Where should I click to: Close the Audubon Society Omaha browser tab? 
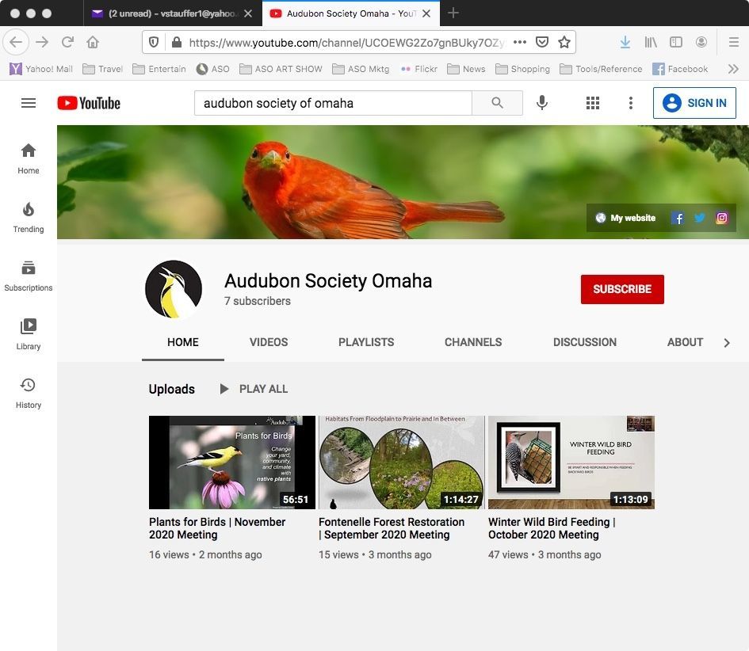click(426, 13)
